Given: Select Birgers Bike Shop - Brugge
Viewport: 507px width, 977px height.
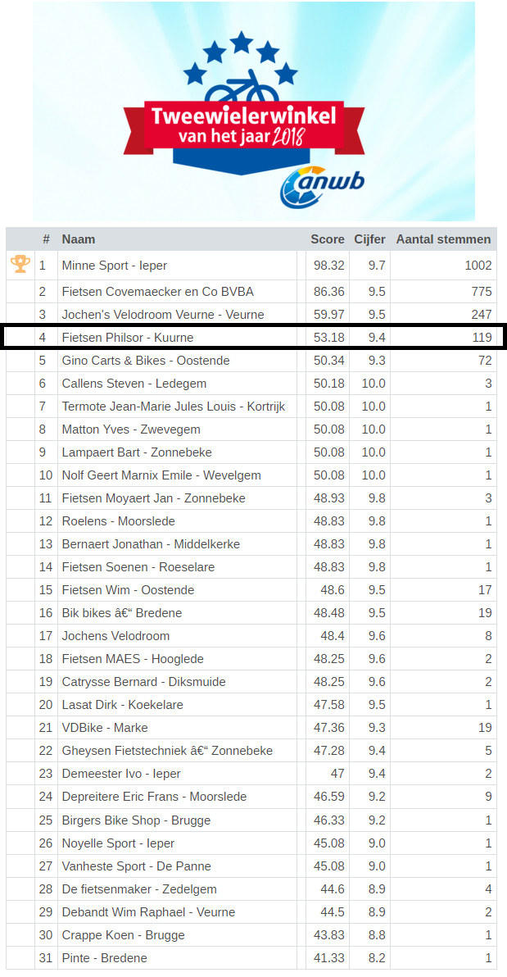Looking at the screenshot, I should click(x=251, y=820).
